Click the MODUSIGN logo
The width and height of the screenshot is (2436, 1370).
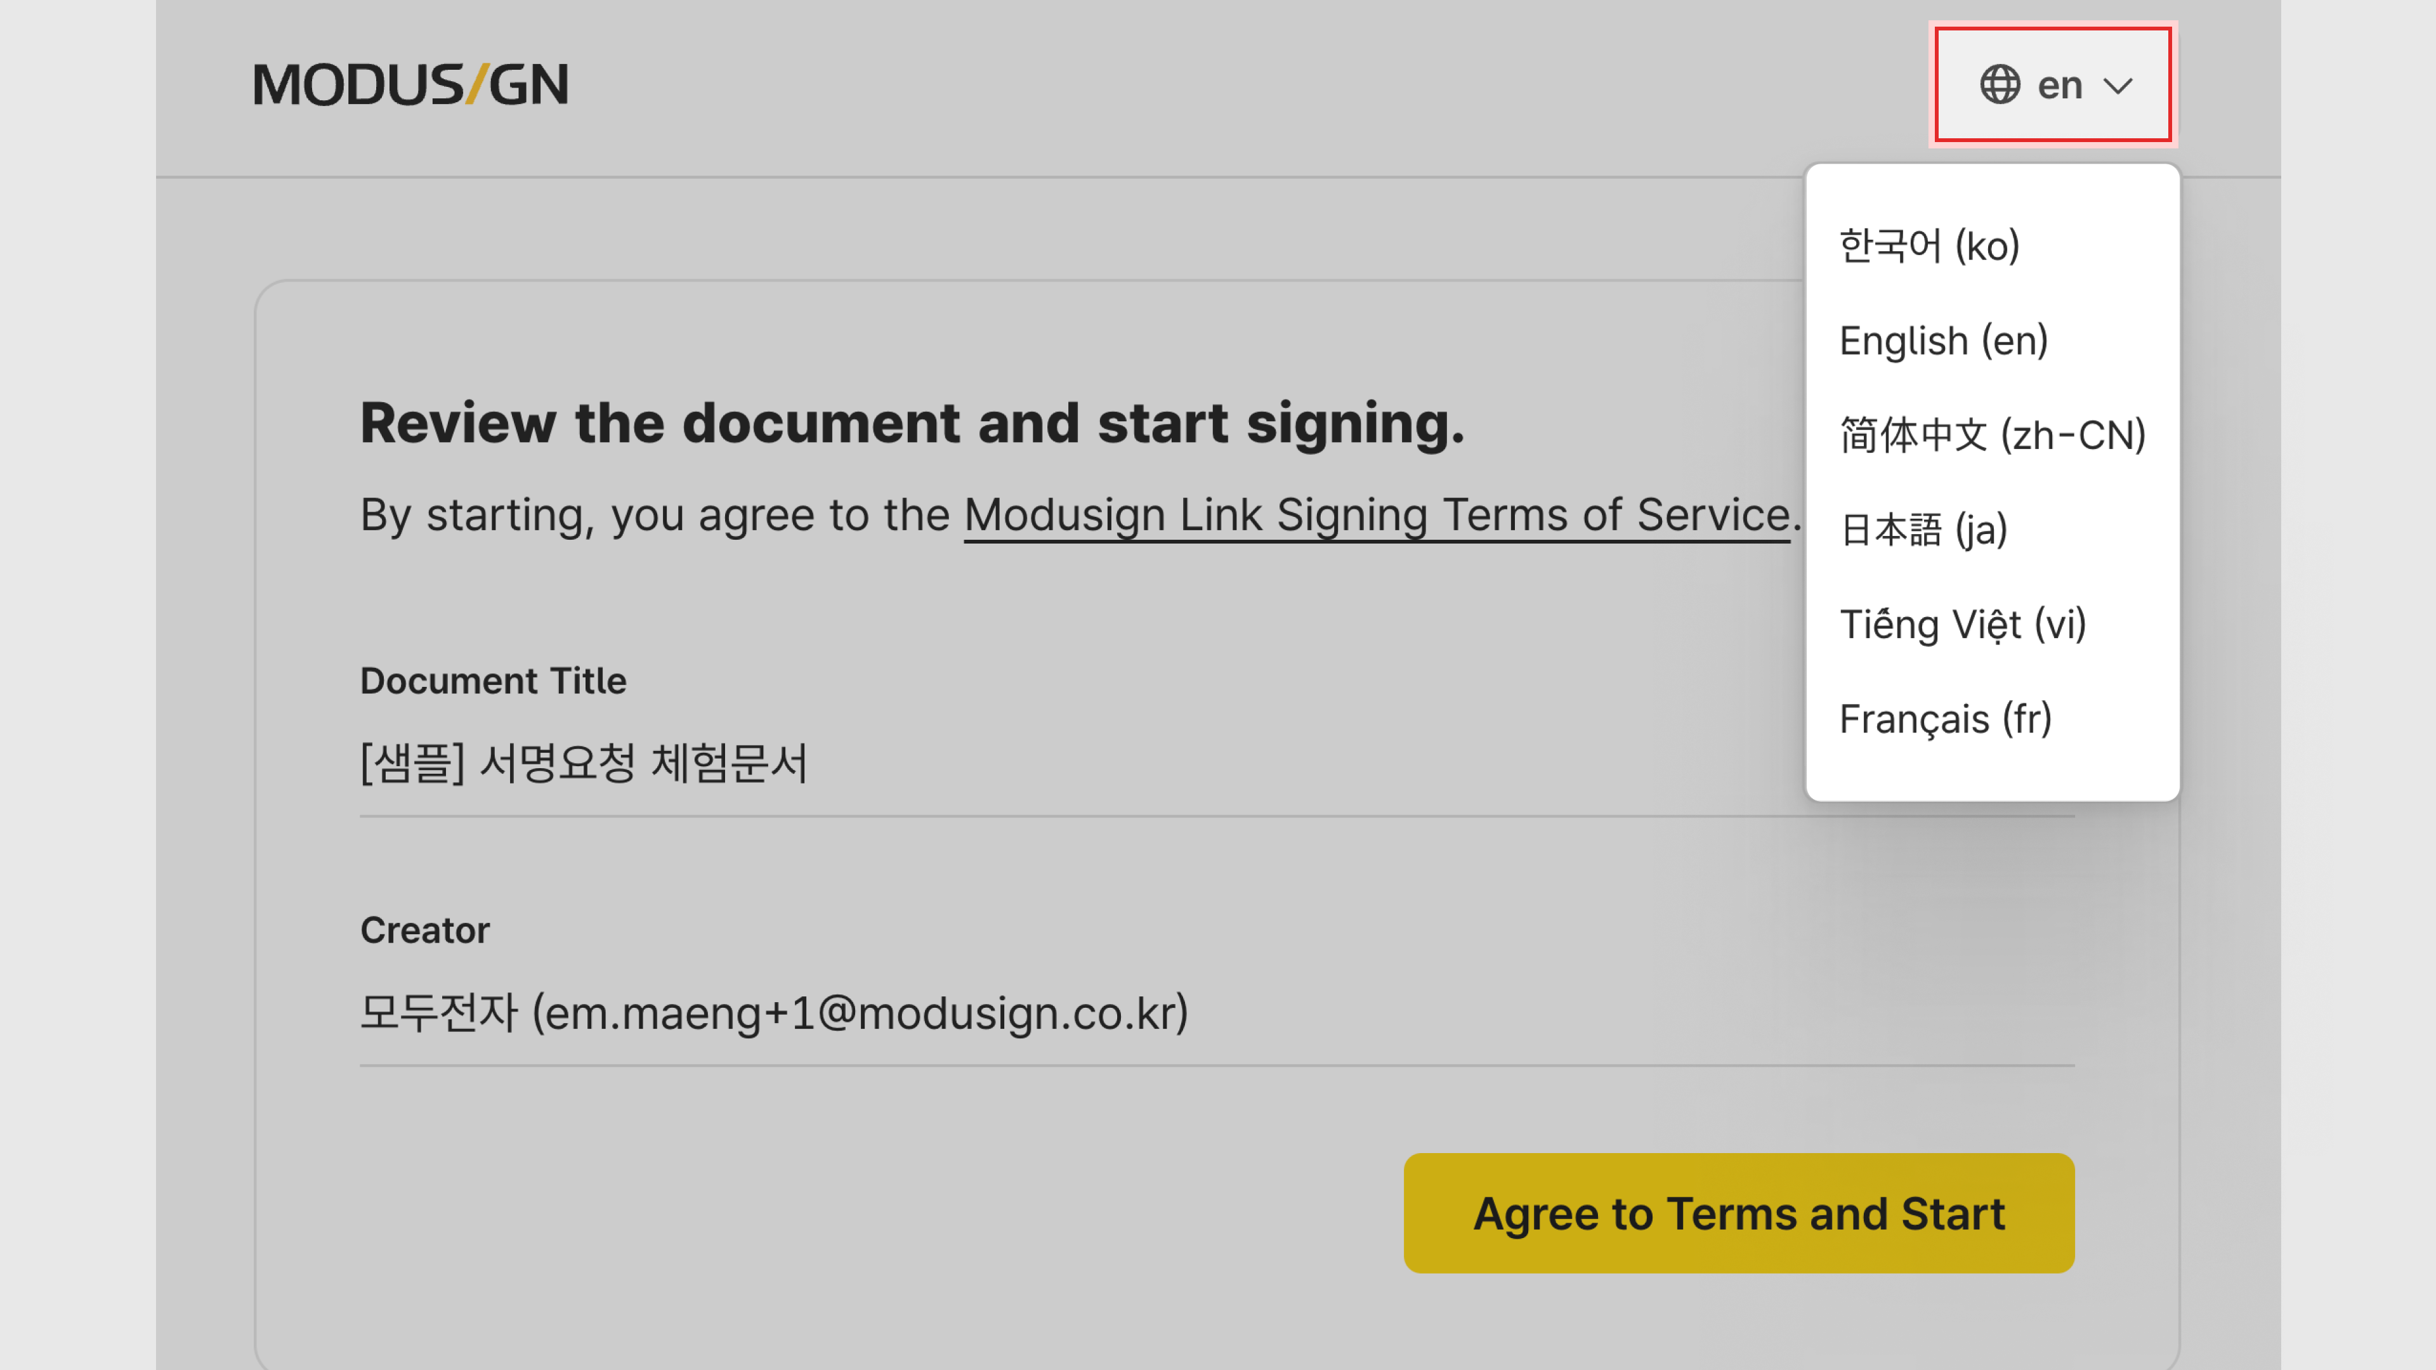(410, 84)
